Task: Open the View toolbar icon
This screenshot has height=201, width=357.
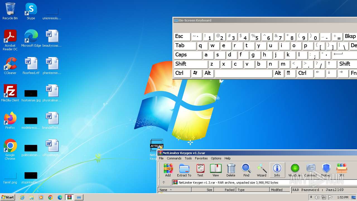Action: pyautogui.click(x=216, y=170)
